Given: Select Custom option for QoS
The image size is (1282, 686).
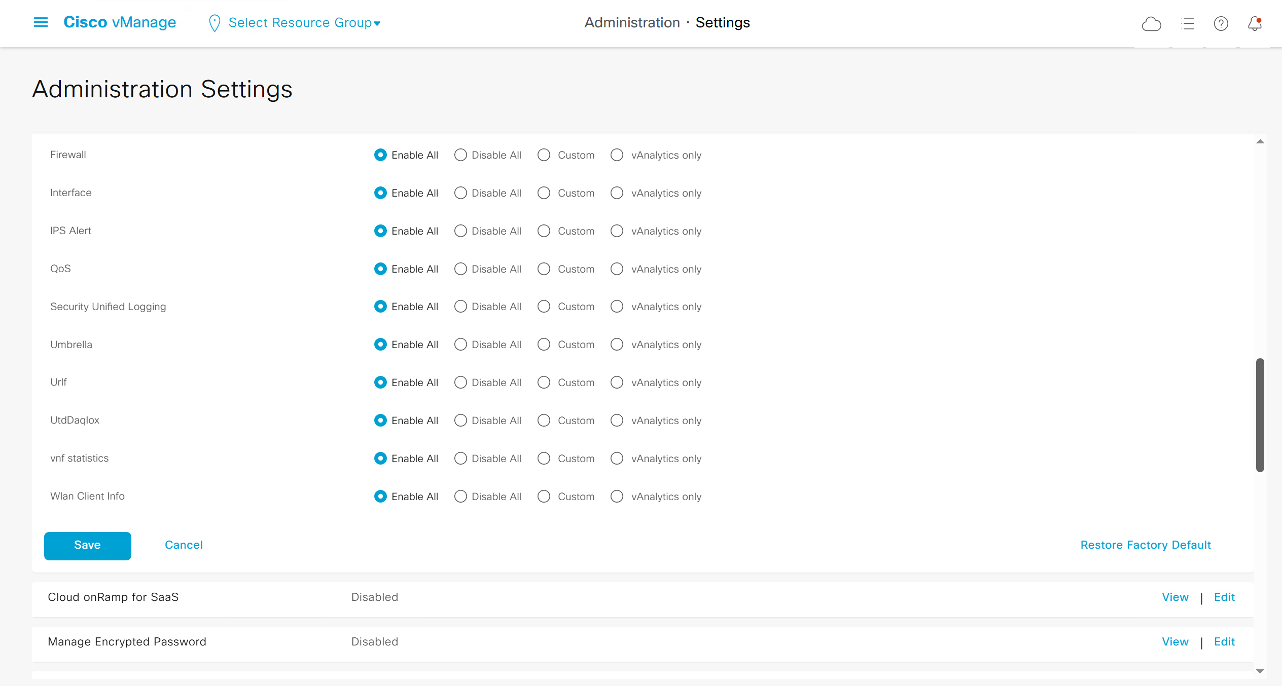Looking at the screenshot, I should click(x=544, y=269).
